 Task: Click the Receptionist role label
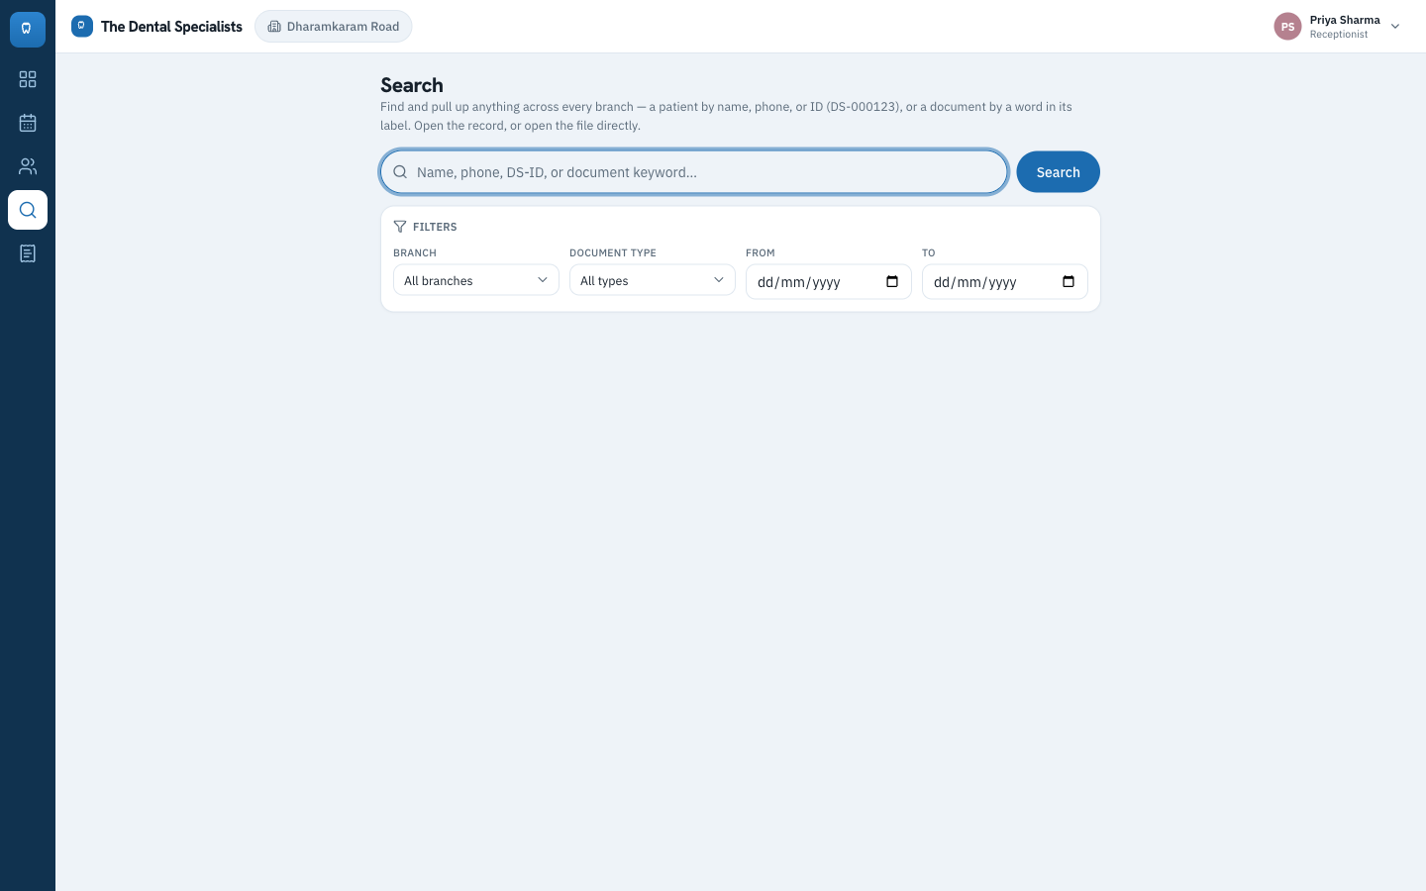[x=1339, y=35]
